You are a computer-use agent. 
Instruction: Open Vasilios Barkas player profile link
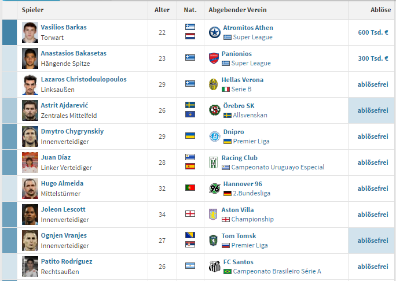(64, 27)
